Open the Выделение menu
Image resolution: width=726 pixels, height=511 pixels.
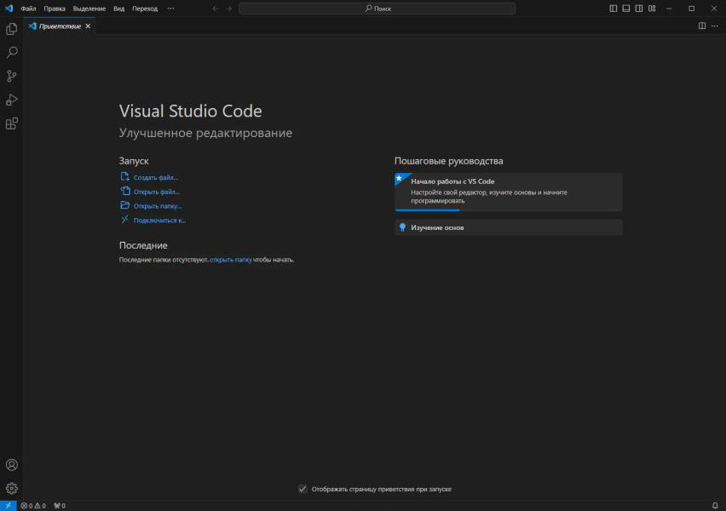point(89,9)
